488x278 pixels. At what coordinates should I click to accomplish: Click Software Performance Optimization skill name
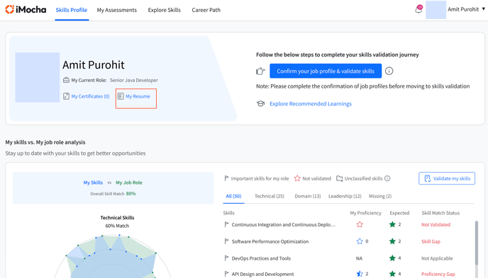(x=270, y=241)
